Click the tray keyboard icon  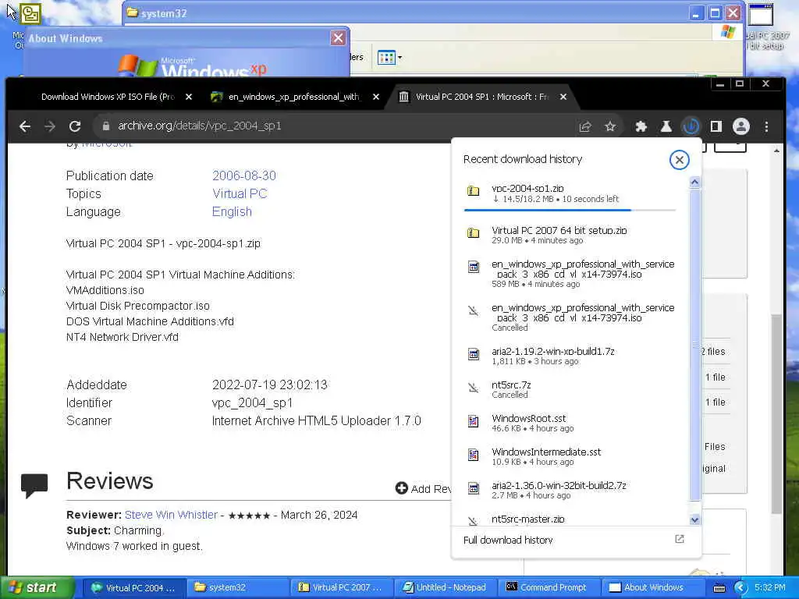[719, 588]
